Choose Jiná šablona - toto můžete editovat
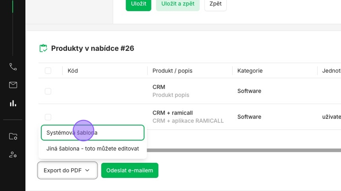 (x=93, y=149)
